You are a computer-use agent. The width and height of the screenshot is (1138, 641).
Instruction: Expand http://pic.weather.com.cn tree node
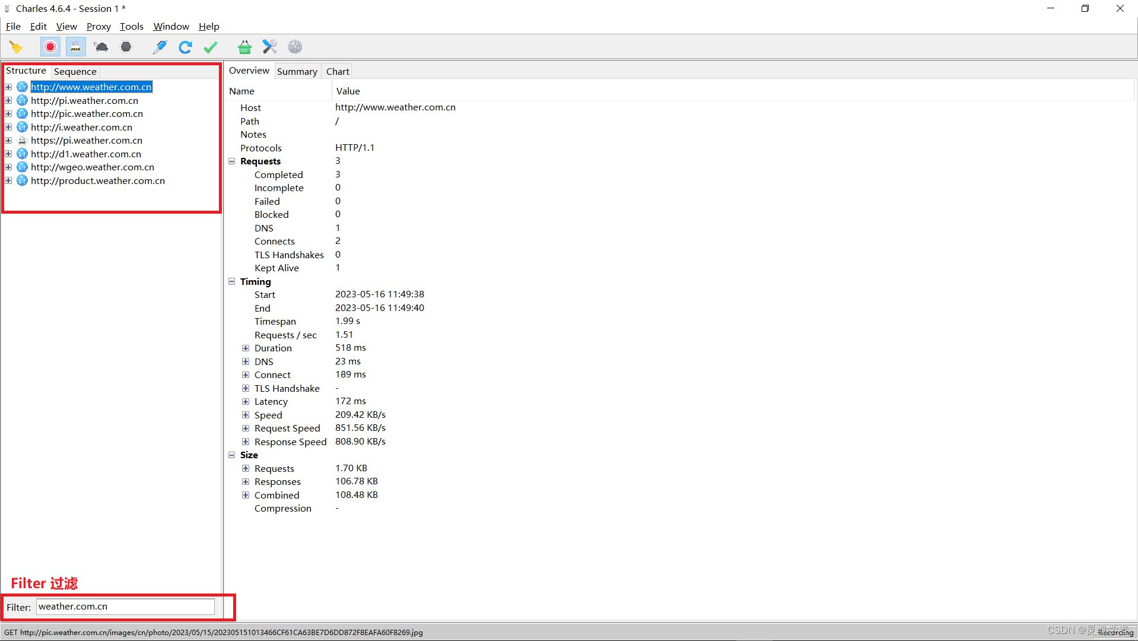click(8, 114)
